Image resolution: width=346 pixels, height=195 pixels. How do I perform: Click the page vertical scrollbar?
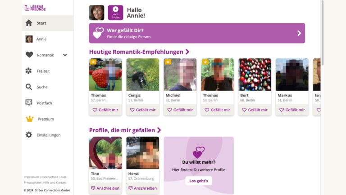tap(323, 33)
